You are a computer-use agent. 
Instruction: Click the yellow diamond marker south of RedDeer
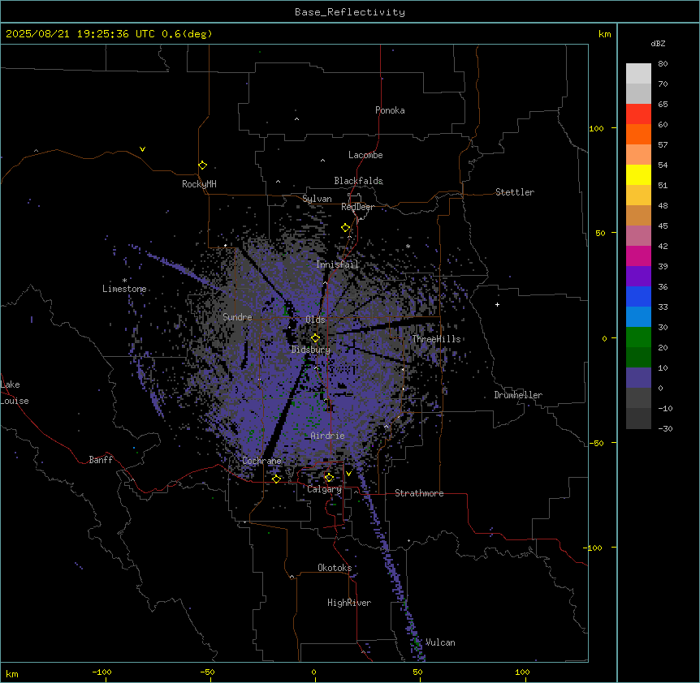point(346,228)
